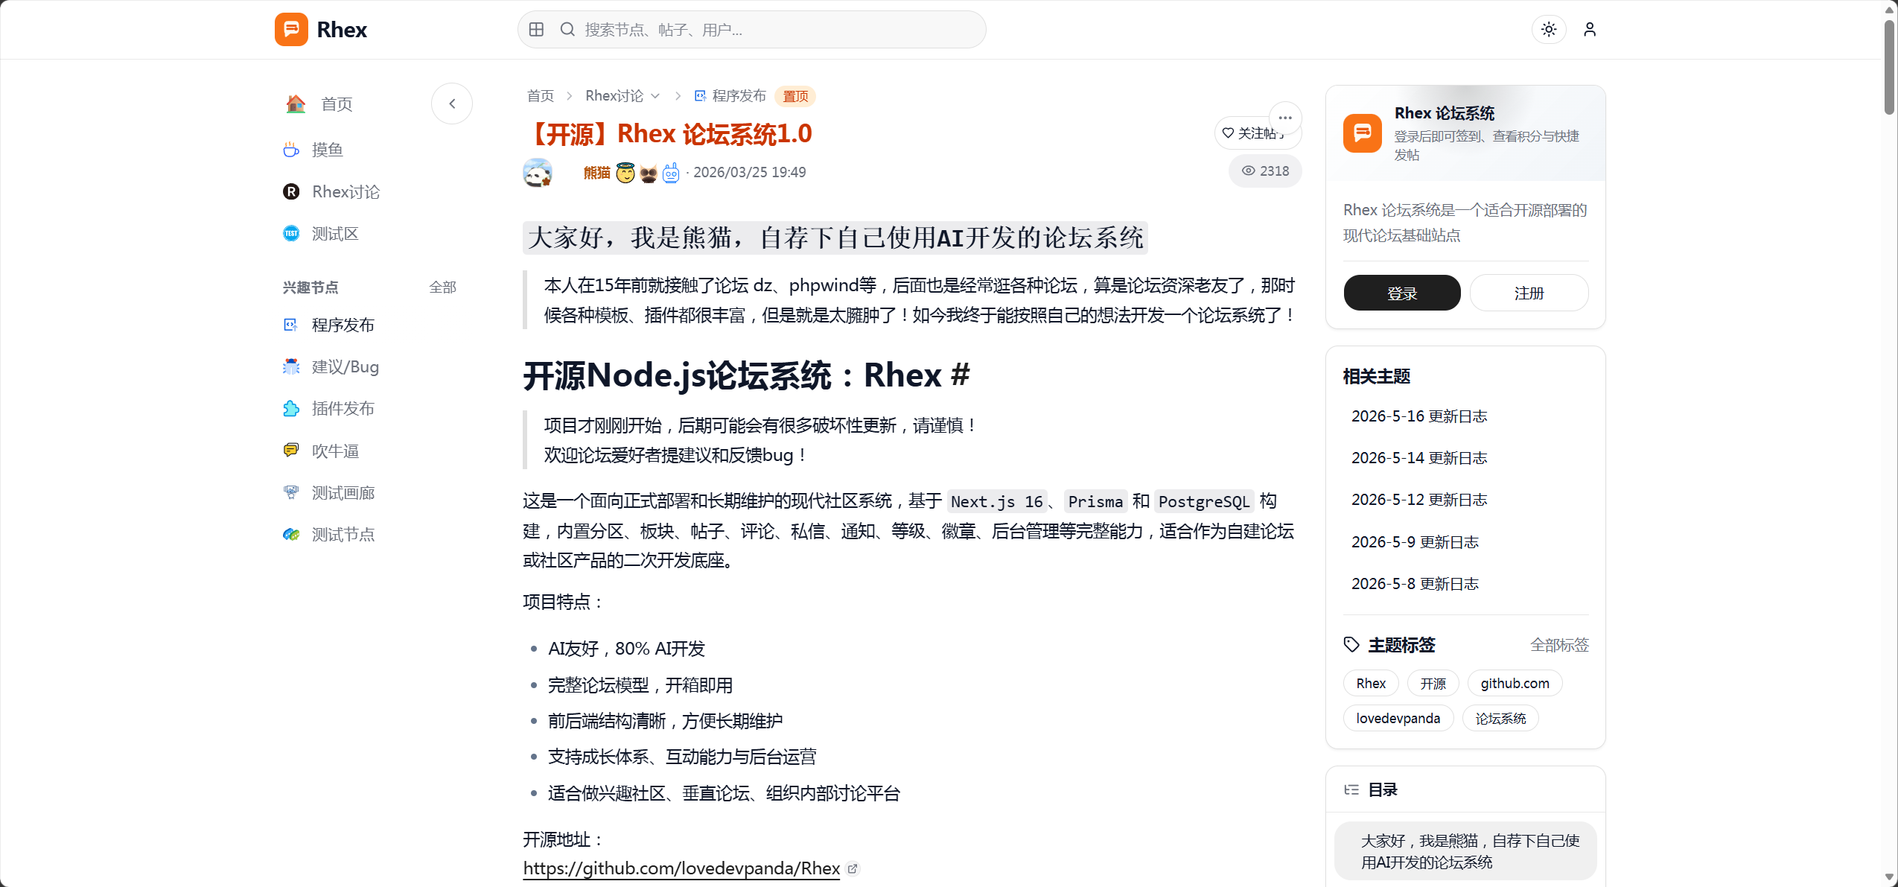This screenshot has width=1898, height=887.
Task: Open 2026-5-14 更新日志 related topic
Action: tap(1419, 457)
